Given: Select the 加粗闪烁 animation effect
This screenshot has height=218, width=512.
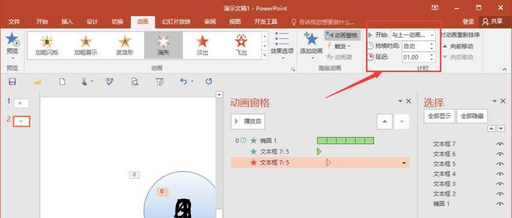Looking at the screenshot, I should pos(47,45).
